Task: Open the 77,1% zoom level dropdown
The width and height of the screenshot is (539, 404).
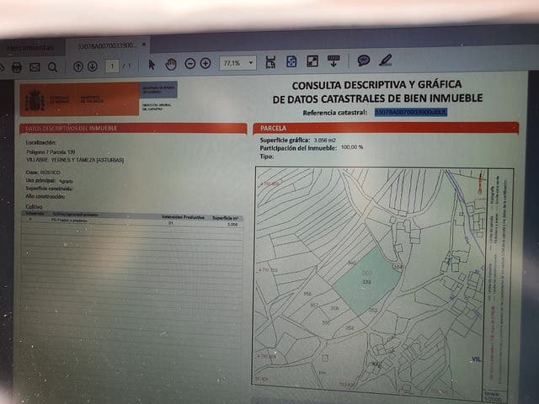Action: pos(237,63)
